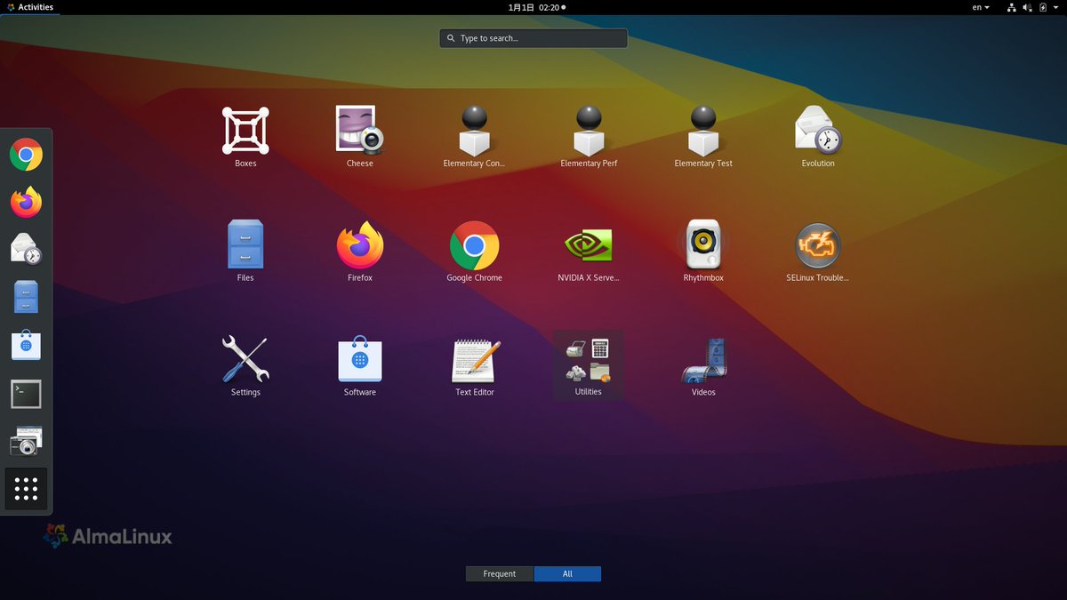This screenshot has width=1067, height=600.
Task: Launch Videos player
Action: (703, 366)
